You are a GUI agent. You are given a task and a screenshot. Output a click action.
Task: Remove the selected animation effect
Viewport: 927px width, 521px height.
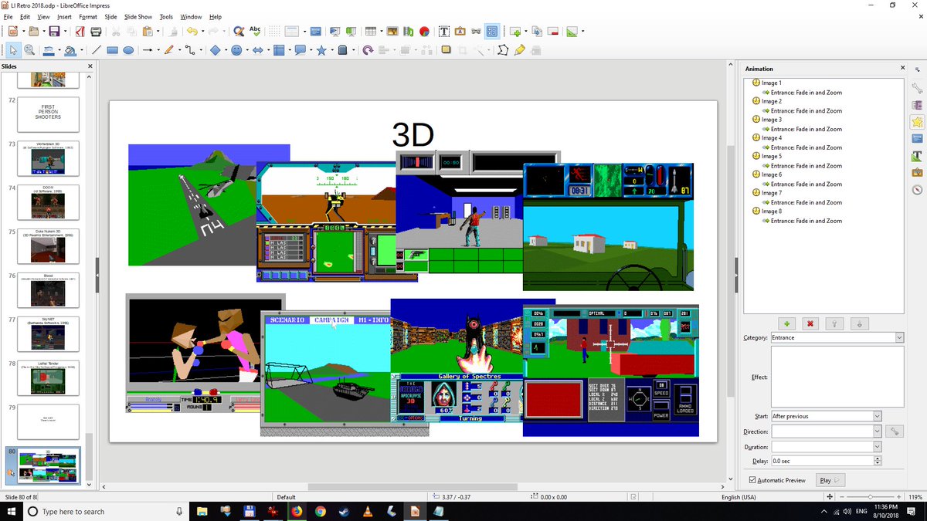tap(810, 323)
